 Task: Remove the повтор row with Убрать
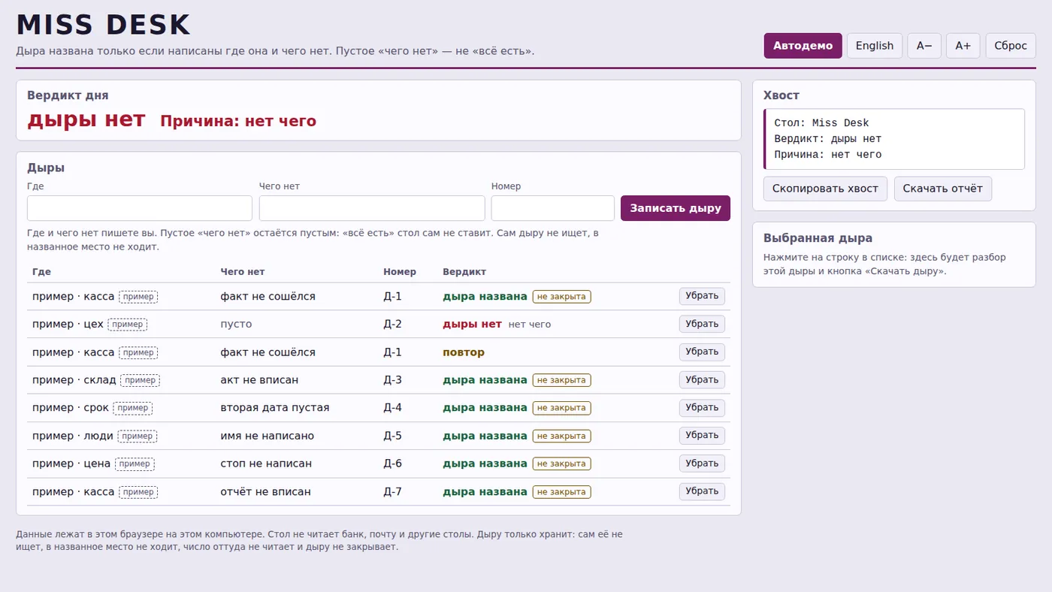point(702,352)
